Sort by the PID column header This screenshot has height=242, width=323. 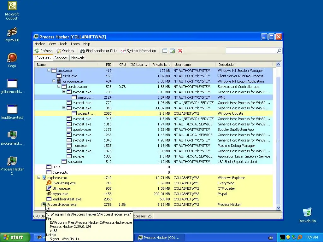(x=105, y=65)
